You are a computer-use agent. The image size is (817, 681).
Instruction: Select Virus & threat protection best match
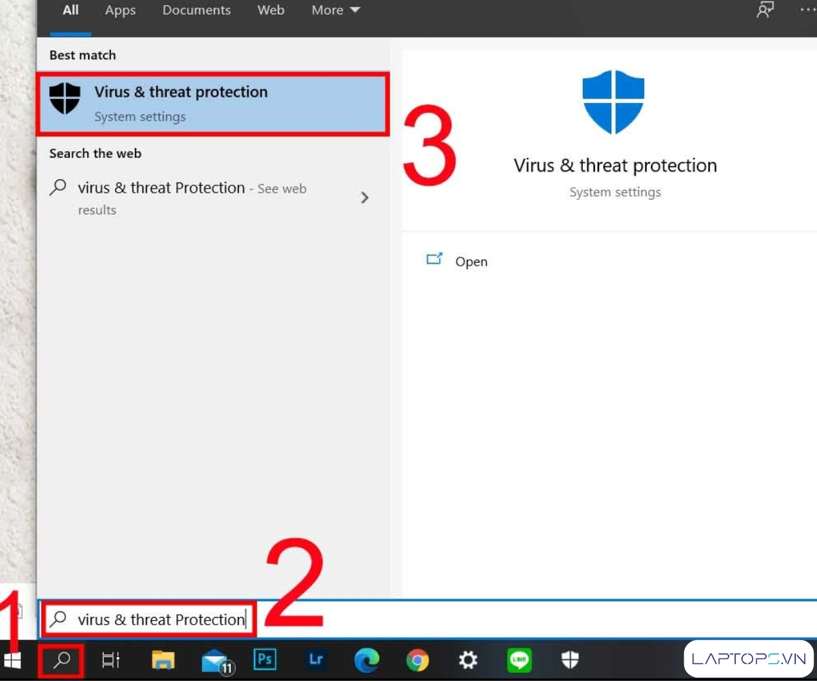coord(212,104)
